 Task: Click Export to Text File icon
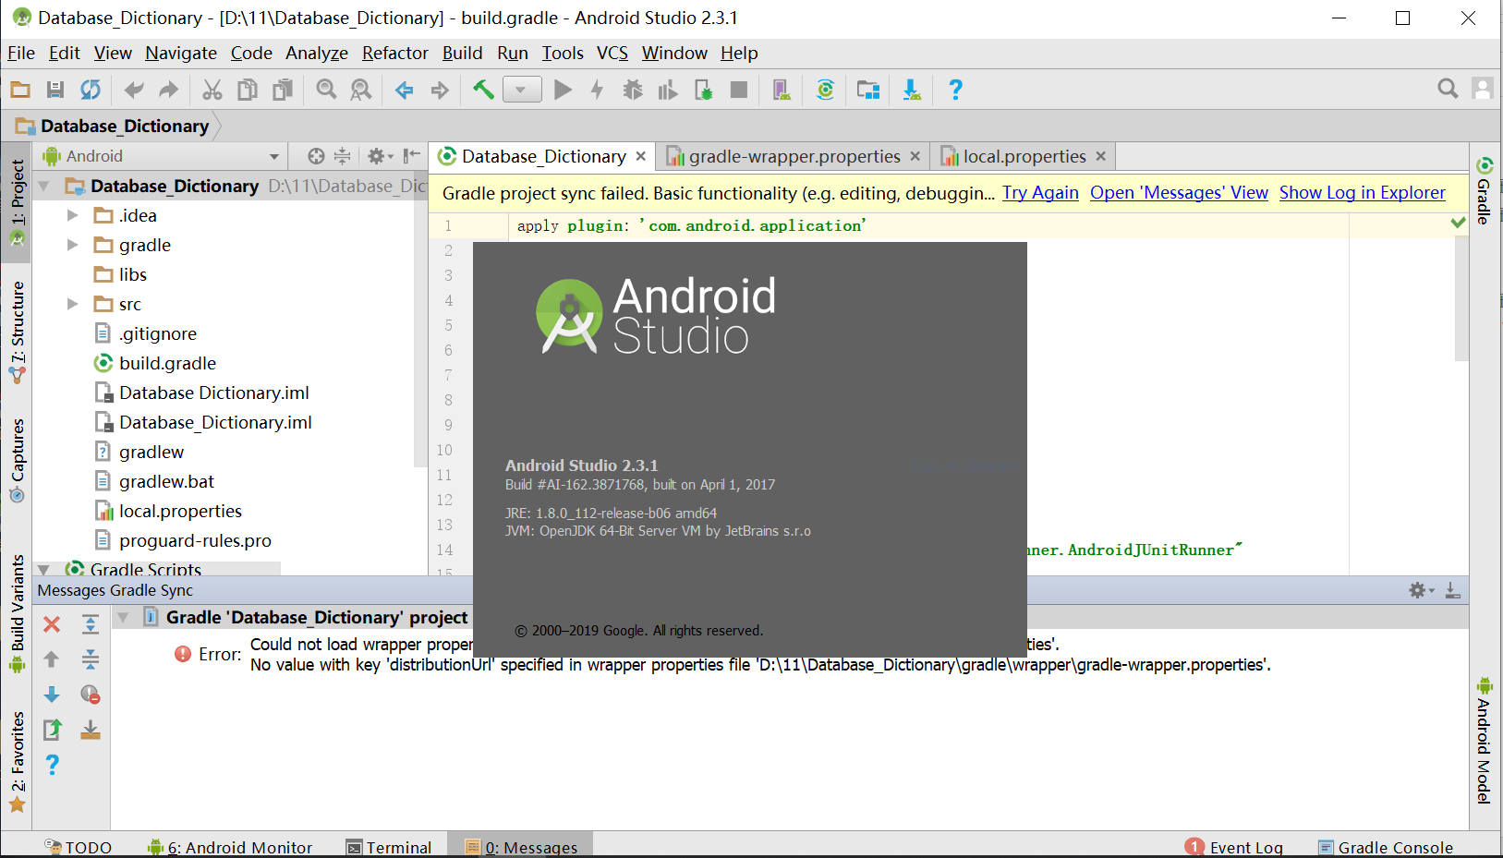pos(52,730)
